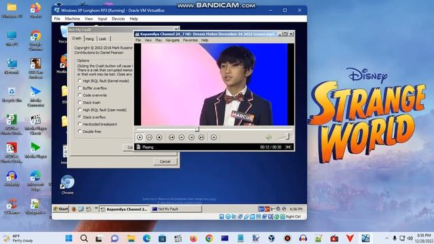Click Cancel in the Not My Fault dialog

point(165,161)
